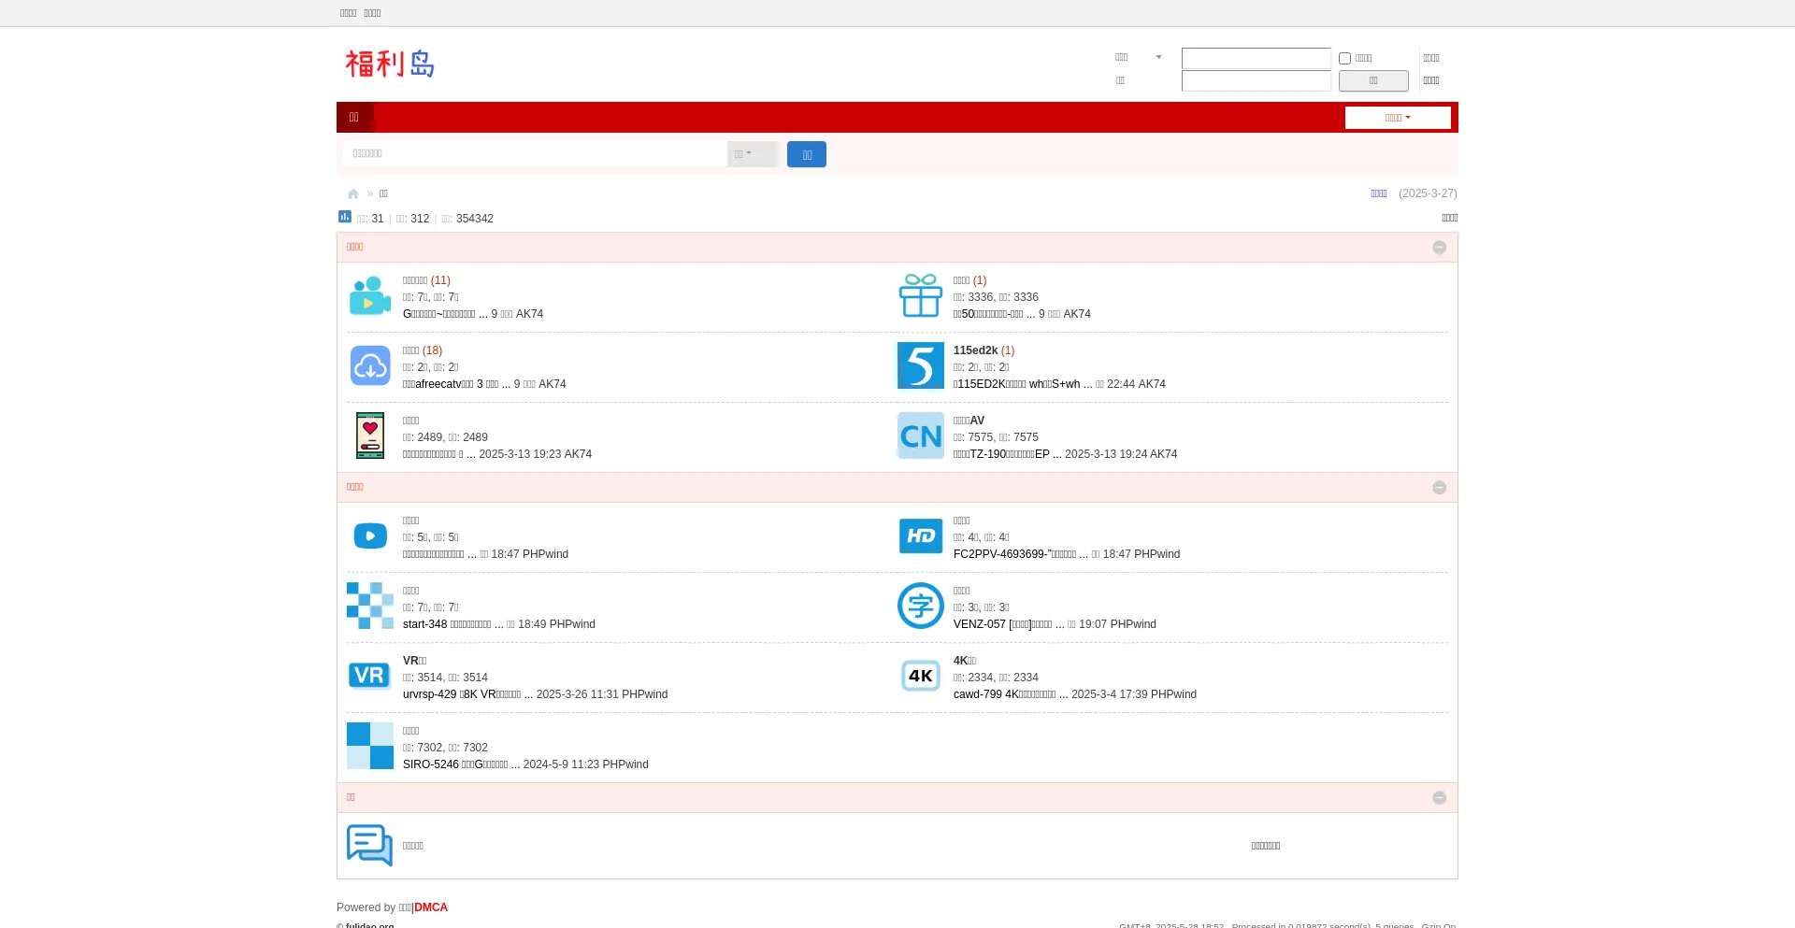Viewport: 1795px width, 928px height.
Task: Click the blue CN forum icon
Action: [920, 436]
